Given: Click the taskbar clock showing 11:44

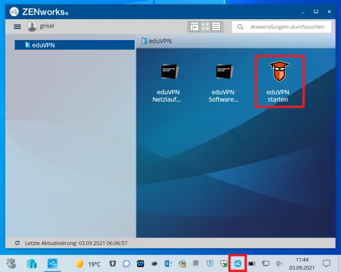Looking at the screenshot, I should pyautogui.click(x=302, y=264).
